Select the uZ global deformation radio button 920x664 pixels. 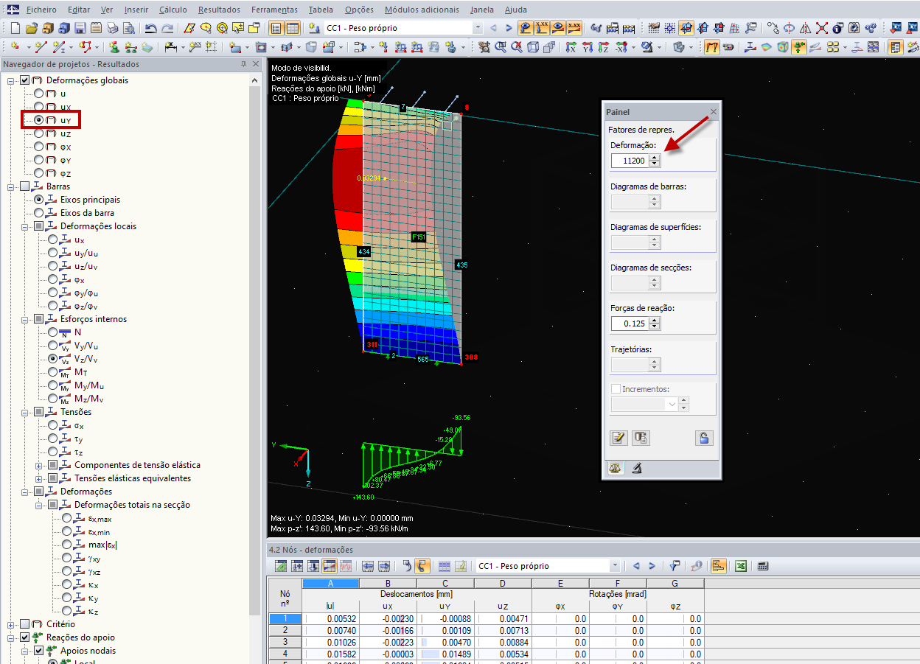point(39,134)
